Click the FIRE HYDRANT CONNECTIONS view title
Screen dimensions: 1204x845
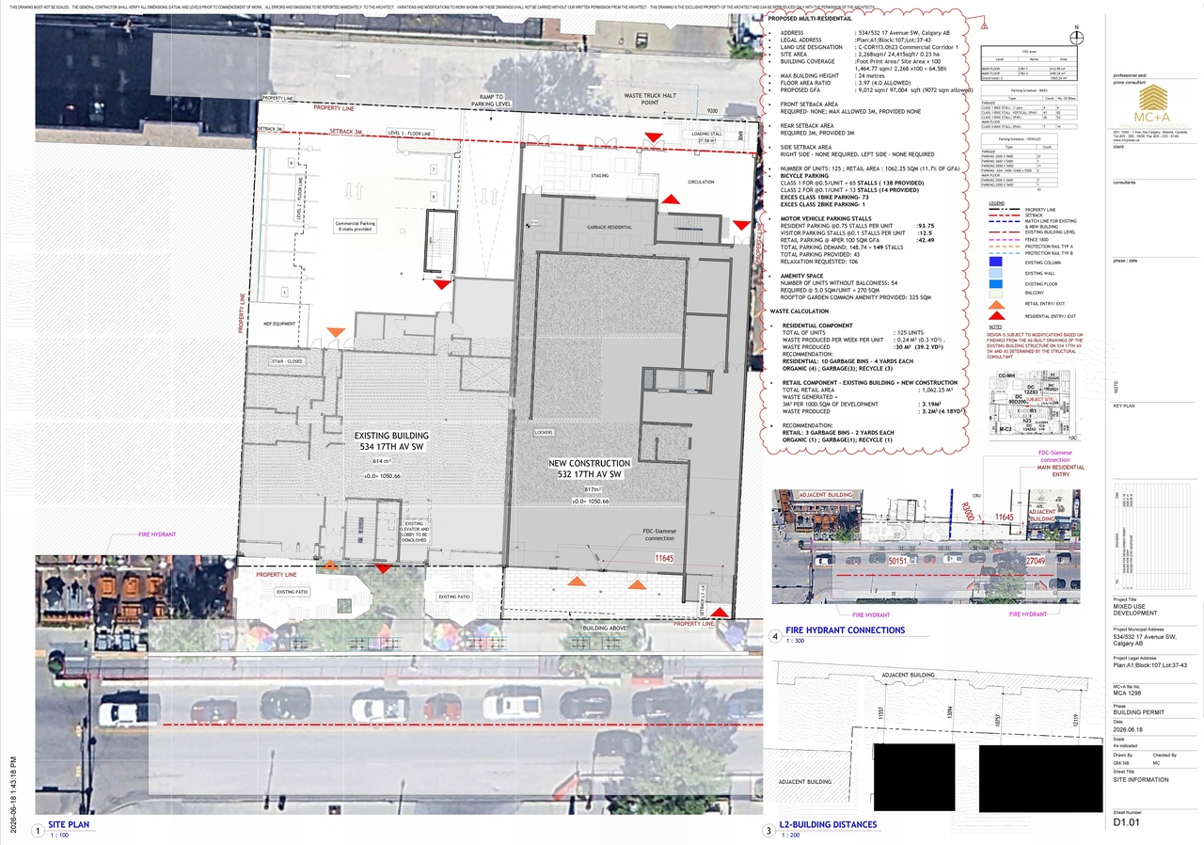click(846, 630)
